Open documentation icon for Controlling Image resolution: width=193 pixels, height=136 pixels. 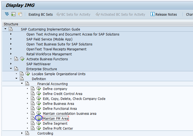coord(27,133)
